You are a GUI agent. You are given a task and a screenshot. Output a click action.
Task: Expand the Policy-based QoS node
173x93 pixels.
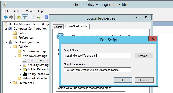pyautogui.click(x=20, y=74)
